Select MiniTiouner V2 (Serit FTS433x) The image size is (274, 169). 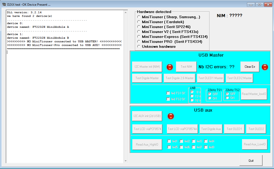click(139, 32)
